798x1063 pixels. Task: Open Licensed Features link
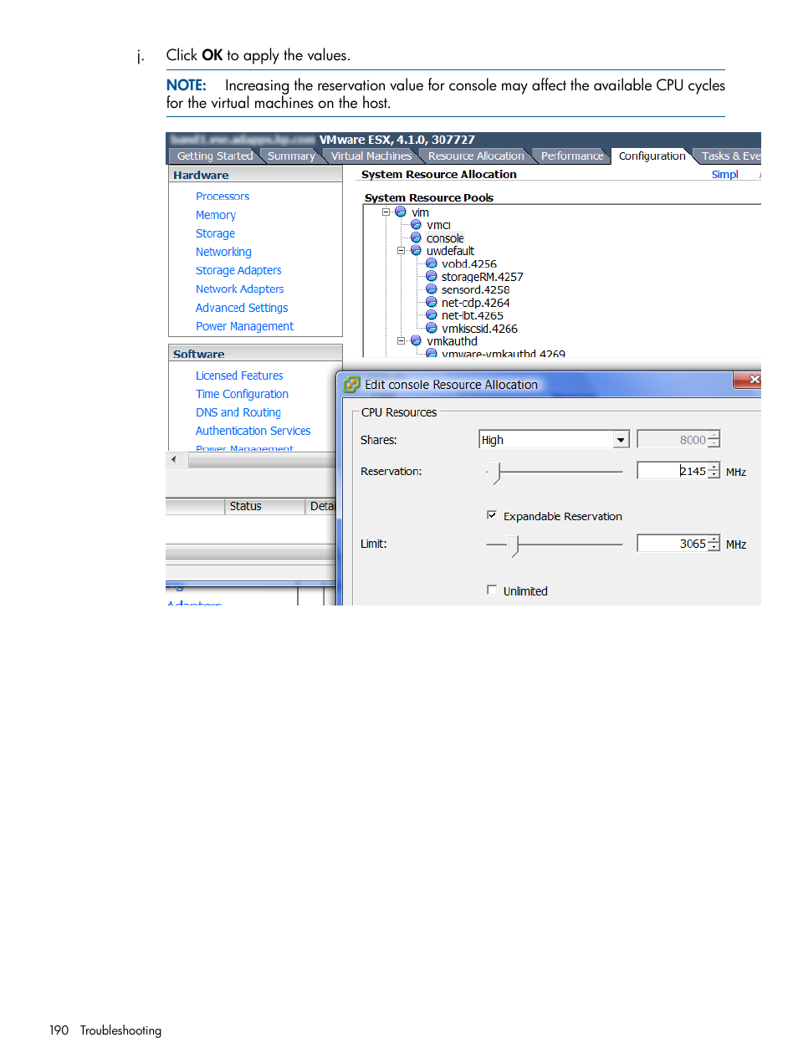tap(239, 376)
